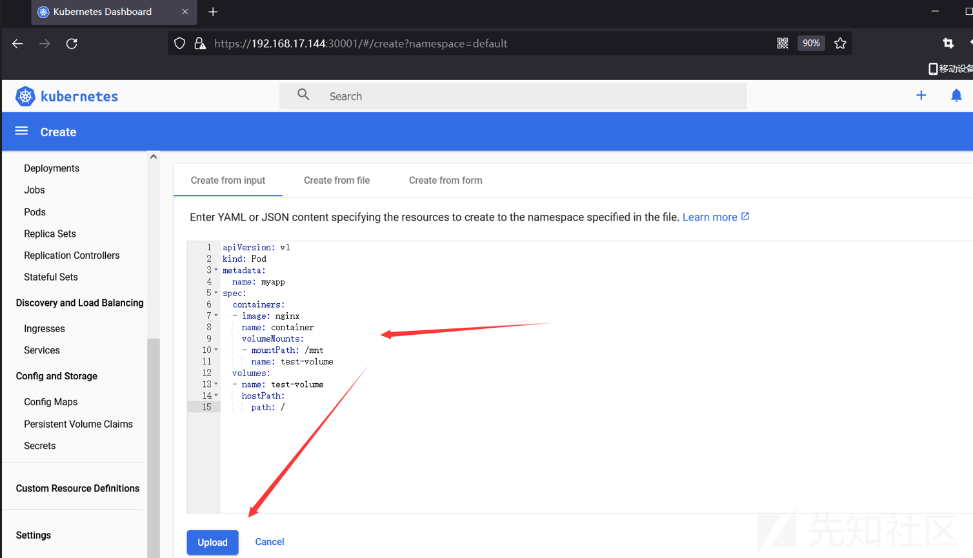Click 'apiVersion: v1' on line 1

(256, 248)
